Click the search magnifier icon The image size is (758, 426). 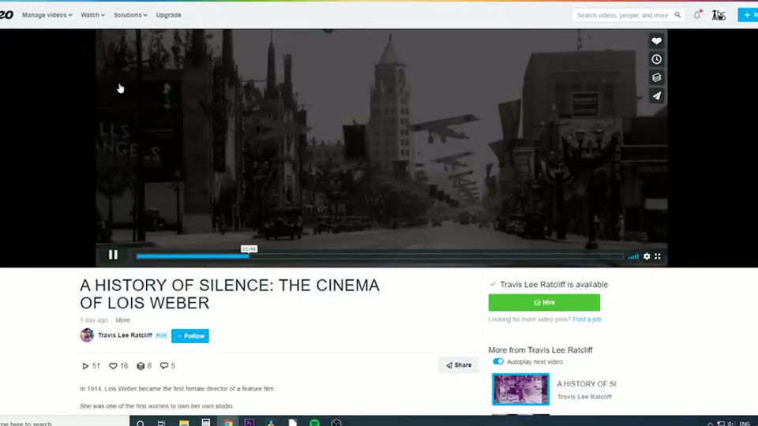pyautogui.click(x=677, y=15)
